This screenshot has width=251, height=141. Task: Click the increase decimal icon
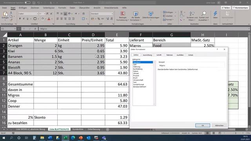point(107,19)
